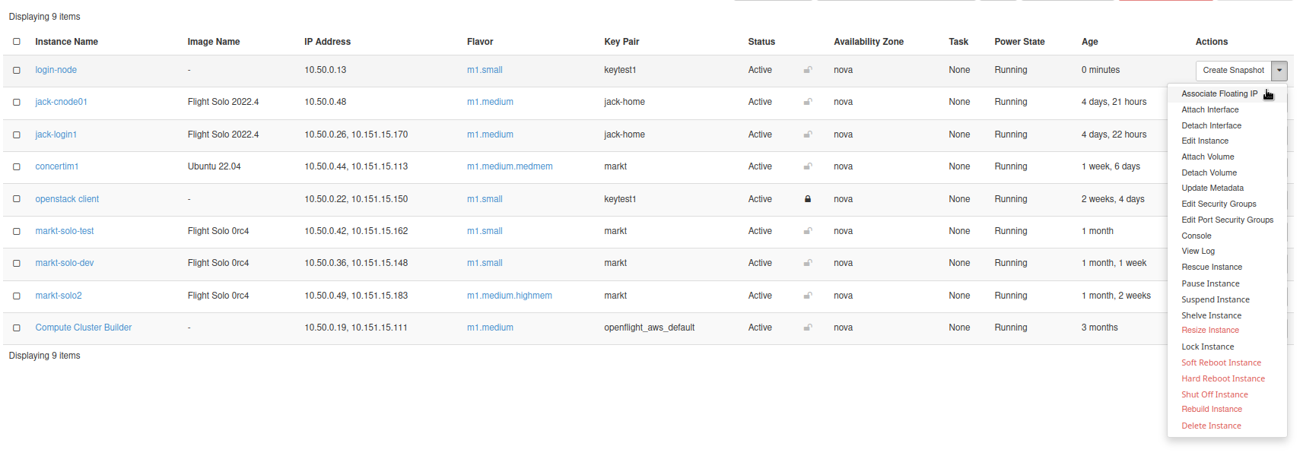This screenshot has width=1303, height=459.
Task: Click the unlocked padlock icon for login-node
Action: coord(808,70)
